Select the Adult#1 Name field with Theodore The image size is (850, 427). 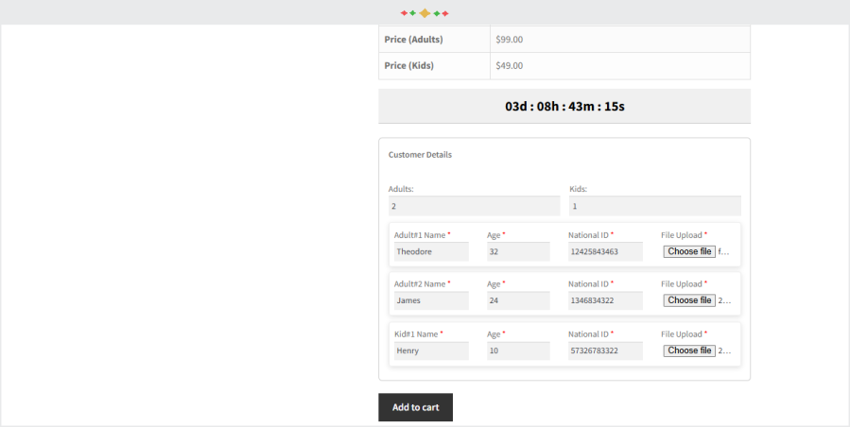(431, 251)
